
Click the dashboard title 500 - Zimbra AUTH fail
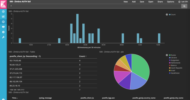coord(20,2)
